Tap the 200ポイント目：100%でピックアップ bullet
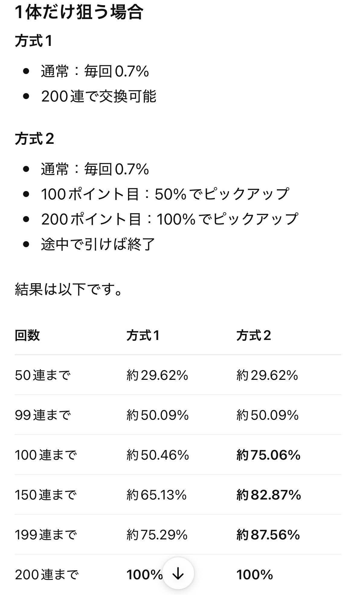The height and width of the screenshot is (595, 356). pyautogui.click(x=170, y=219)
